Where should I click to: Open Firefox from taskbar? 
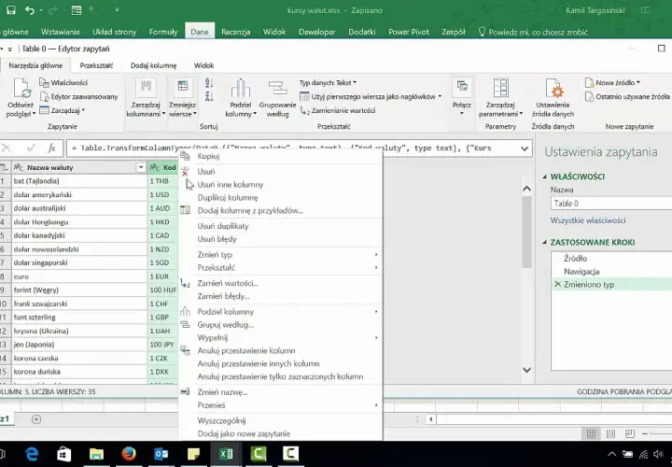[129, 454]
